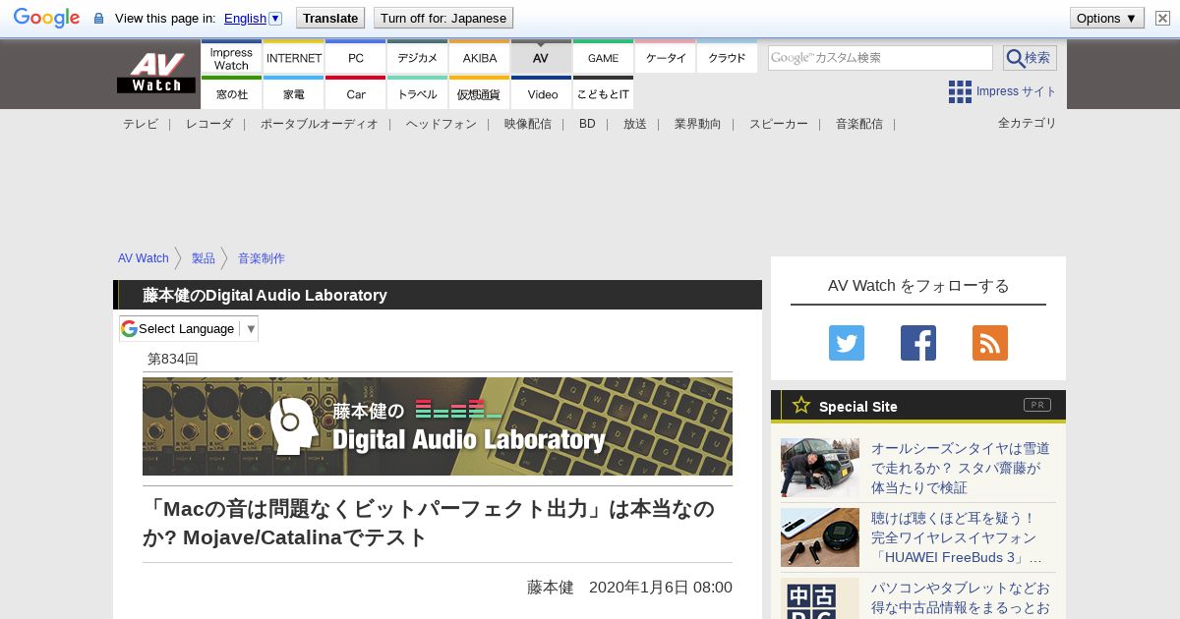Open the 窓の杜 tab
Viewport: 1180px width, 619px height.
click(231, 93)
